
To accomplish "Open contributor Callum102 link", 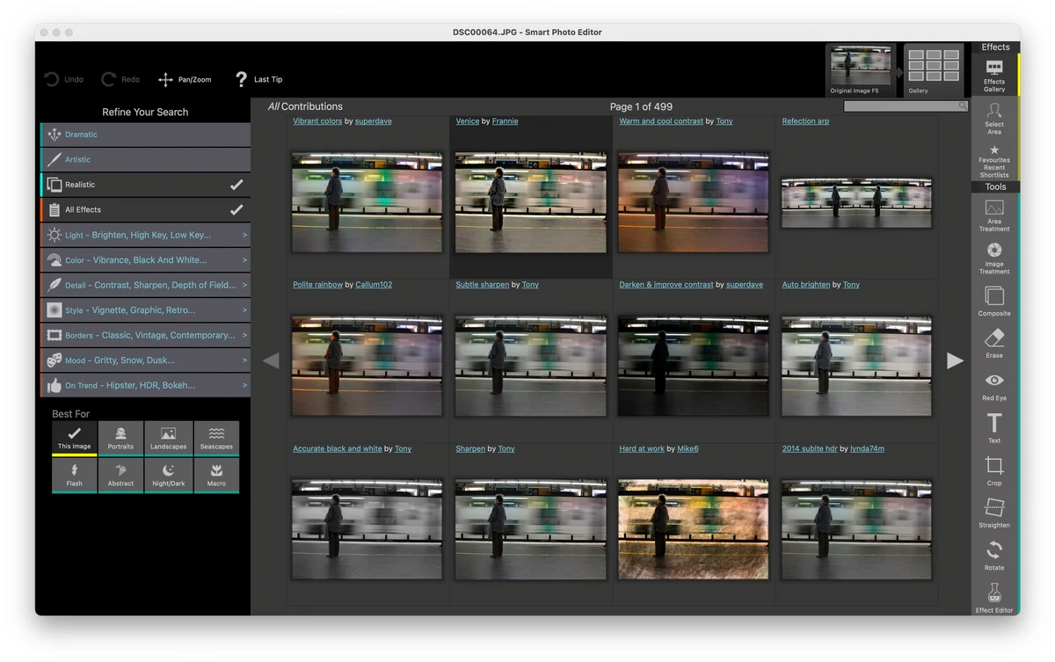I will [x=374, y=285].
